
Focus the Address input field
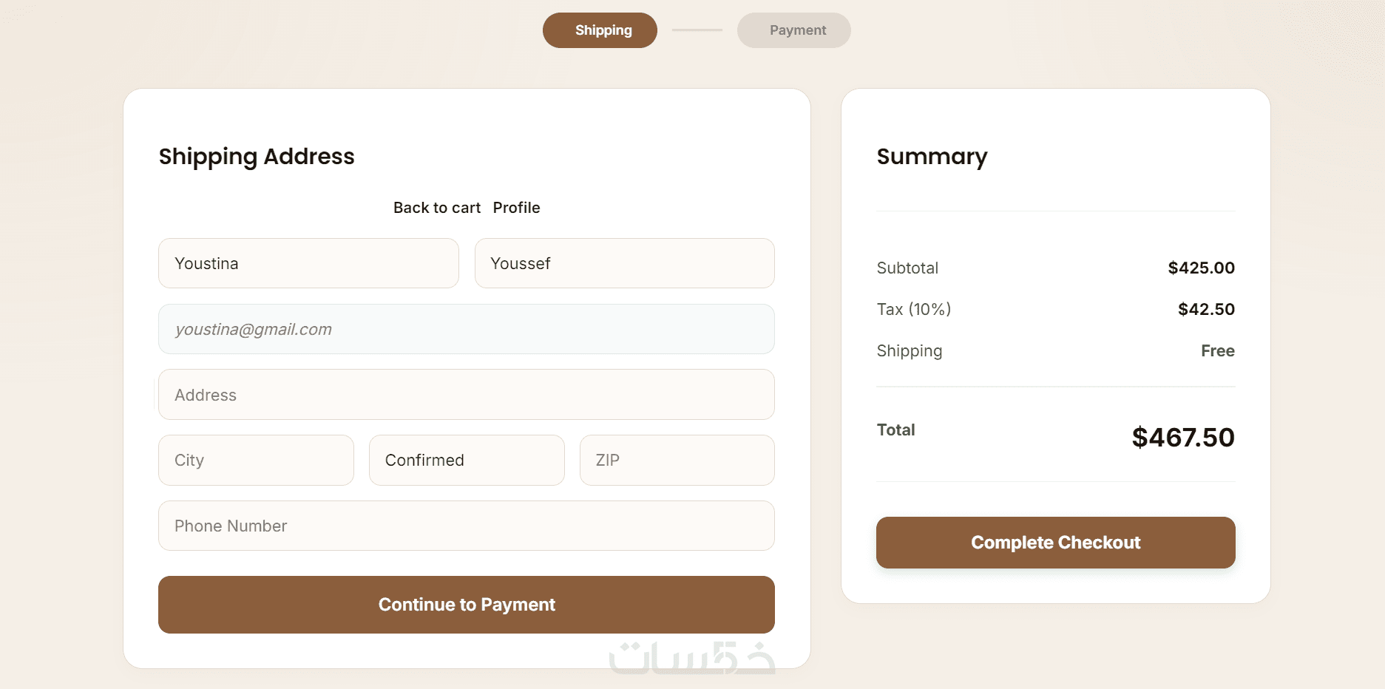coord(467,395)
